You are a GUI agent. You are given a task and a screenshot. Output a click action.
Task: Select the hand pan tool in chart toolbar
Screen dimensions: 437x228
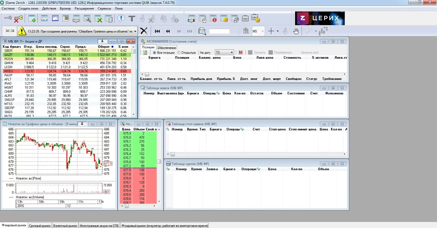point(296,31)
